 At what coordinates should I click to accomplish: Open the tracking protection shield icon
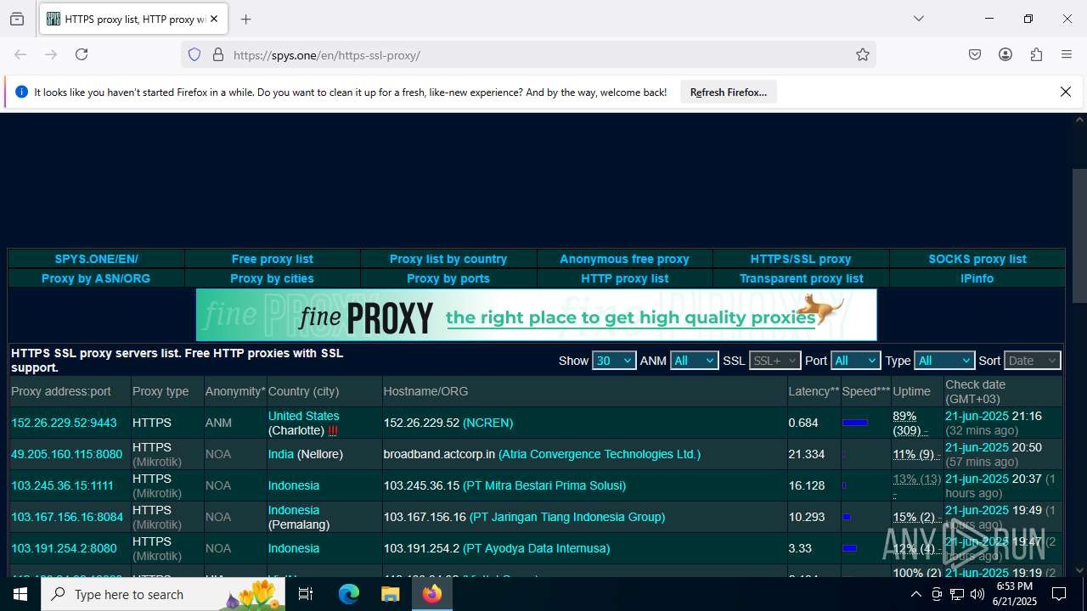[x=194, y=54]
